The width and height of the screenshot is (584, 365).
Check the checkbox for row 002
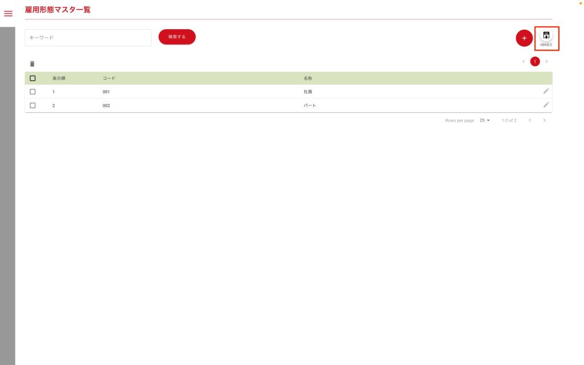click(33, 106)
